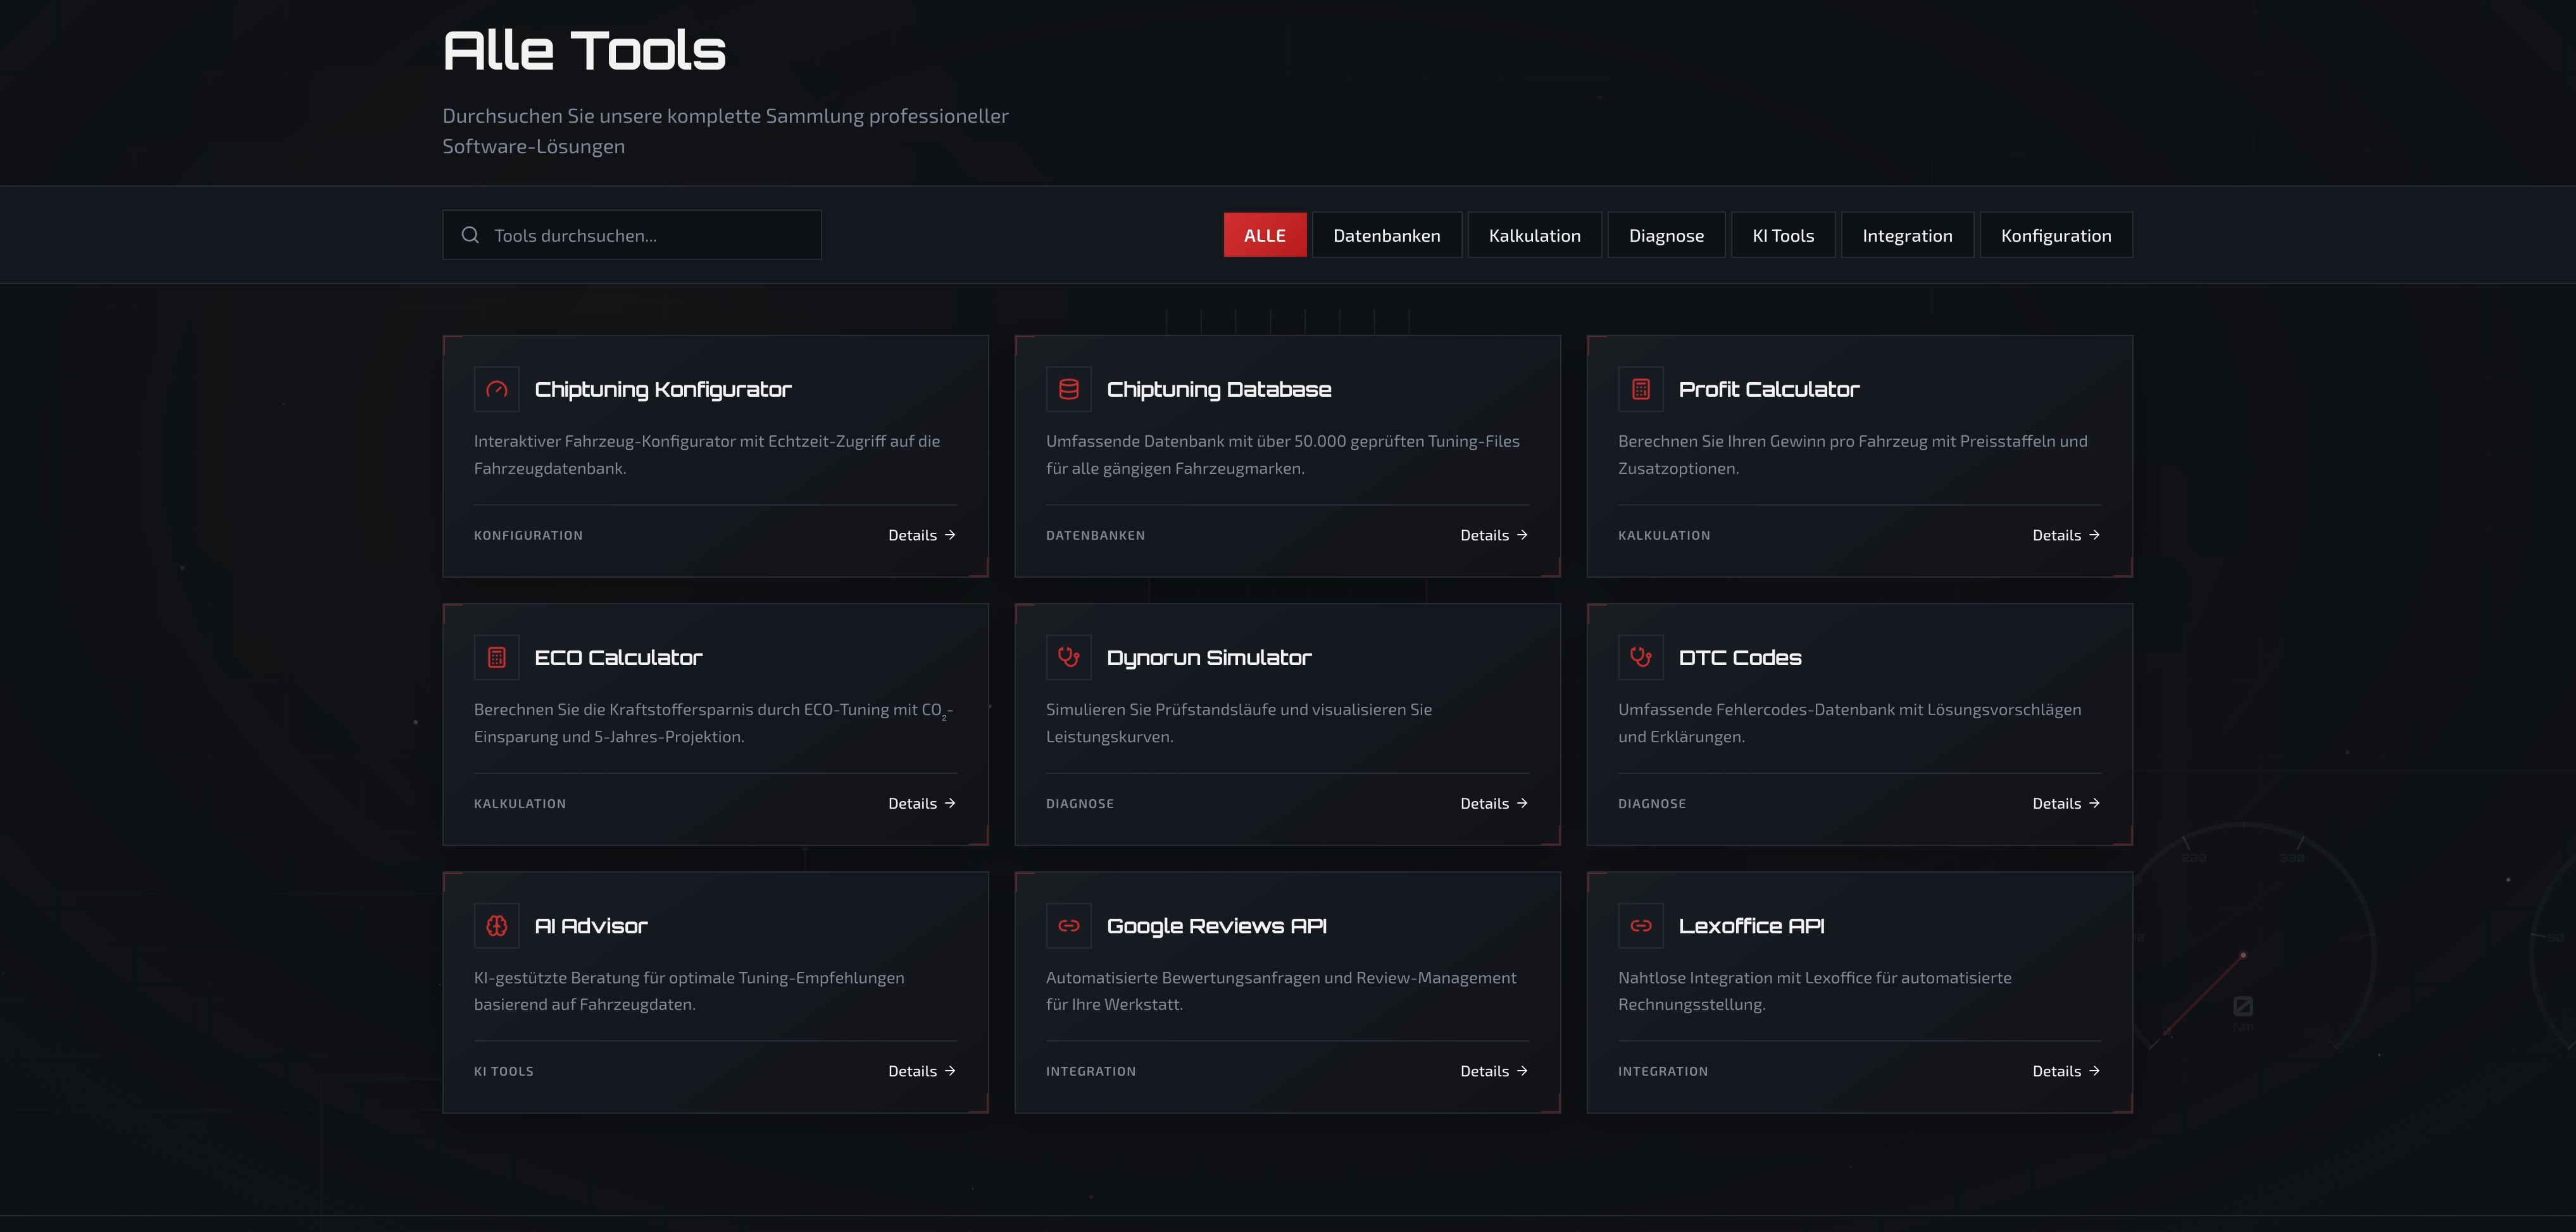This screenshot has height=1232, width=2576.
Task: Click the KALKULATION label on Profit Calculator
Action: click(x=1664, y=535)
